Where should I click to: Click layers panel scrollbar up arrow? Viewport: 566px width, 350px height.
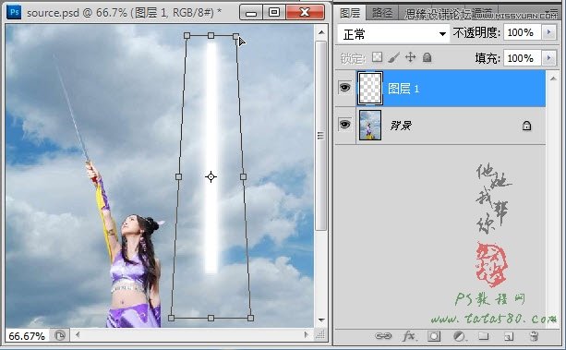553,78
